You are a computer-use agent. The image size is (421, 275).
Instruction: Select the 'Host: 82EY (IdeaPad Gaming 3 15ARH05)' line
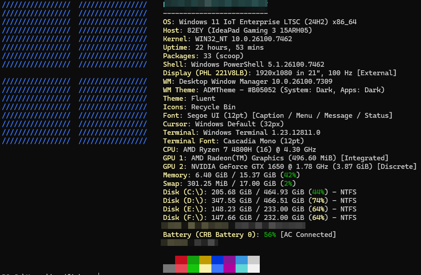pos(237,30)
